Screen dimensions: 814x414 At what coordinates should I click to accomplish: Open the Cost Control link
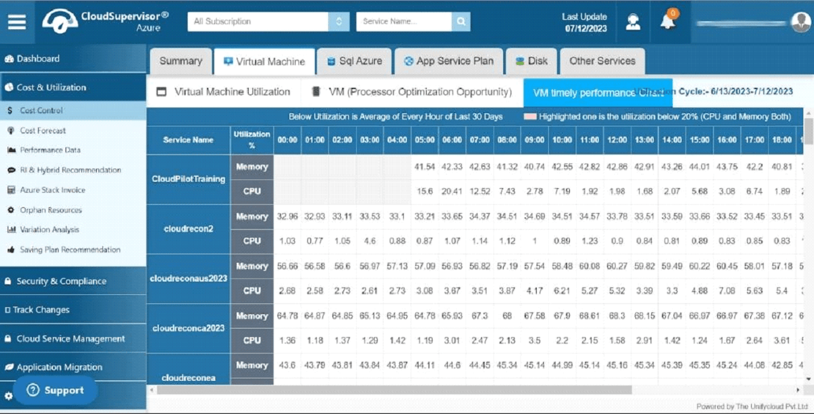pyautogui.click(x=41, y=111)
